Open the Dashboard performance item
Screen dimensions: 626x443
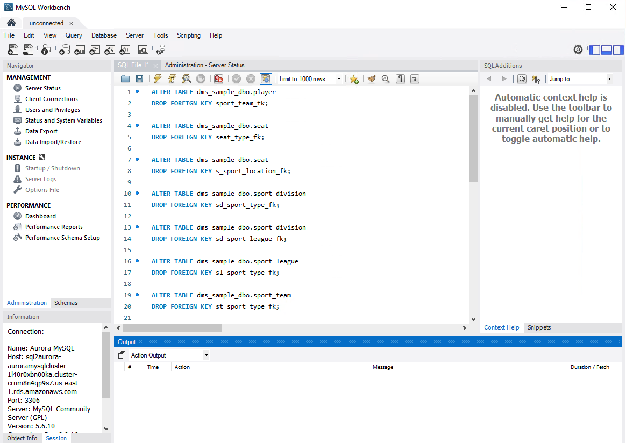pos(40,216)
